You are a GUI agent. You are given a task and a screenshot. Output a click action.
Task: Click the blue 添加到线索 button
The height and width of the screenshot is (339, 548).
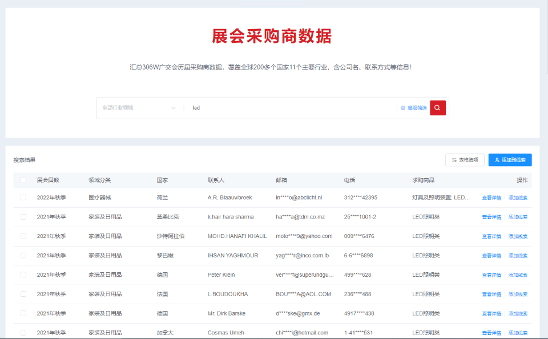(510, 160)
